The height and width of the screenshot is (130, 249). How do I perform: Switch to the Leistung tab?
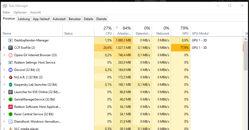[24, 19]
